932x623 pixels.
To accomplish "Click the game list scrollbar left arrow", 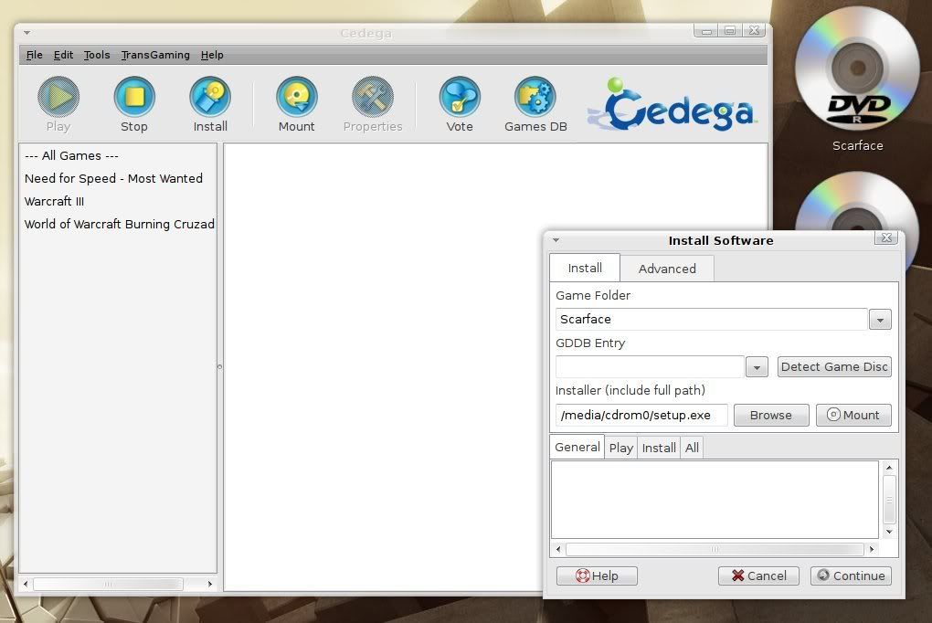I will coord(26,585).
